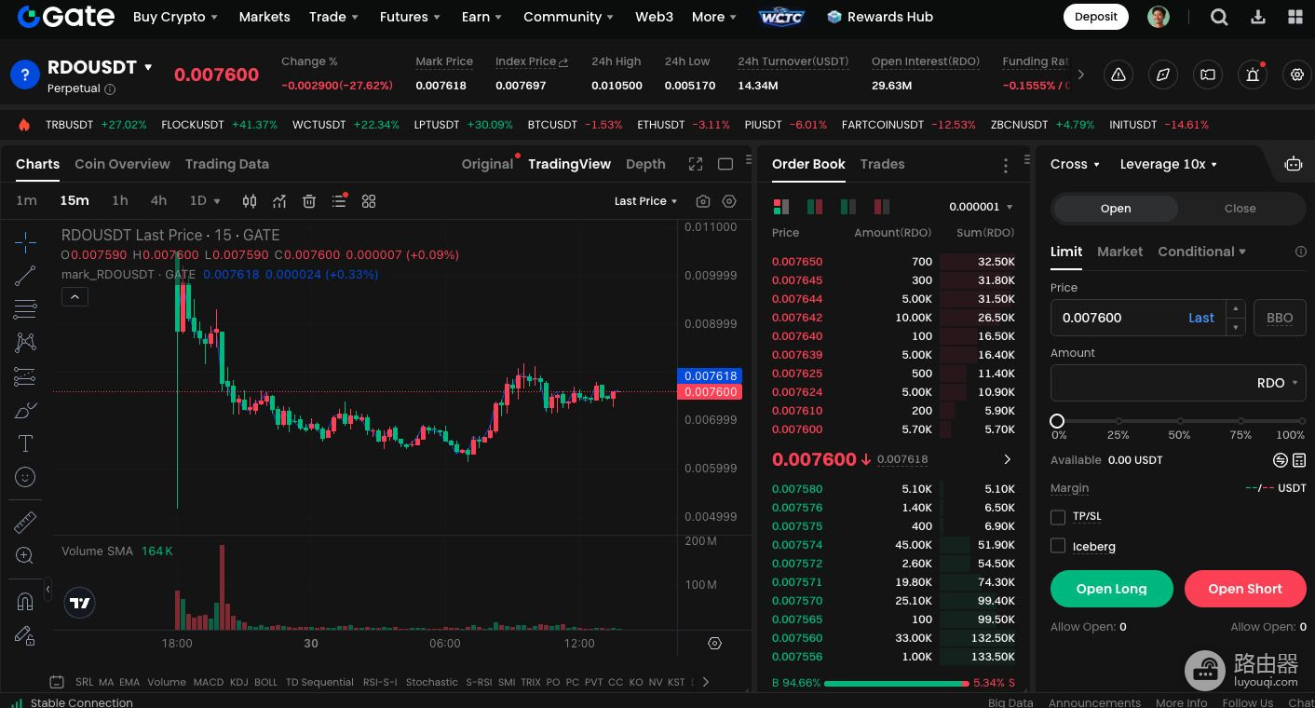Open the price alert bell icon

pos(1253,75)
